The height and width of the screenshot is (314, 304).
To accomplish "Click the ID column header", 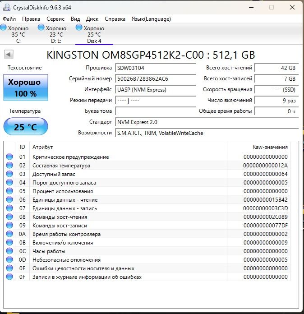I will coord(22,147).
